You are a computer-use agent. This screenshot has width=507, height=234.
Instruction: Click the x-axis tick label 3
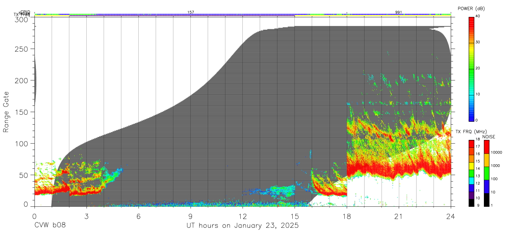coord(86,216)
